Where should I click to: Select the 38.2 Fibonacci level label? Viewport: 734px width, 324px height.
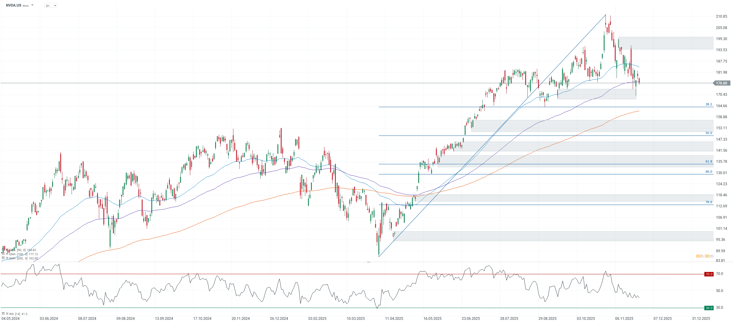(709, 104)
